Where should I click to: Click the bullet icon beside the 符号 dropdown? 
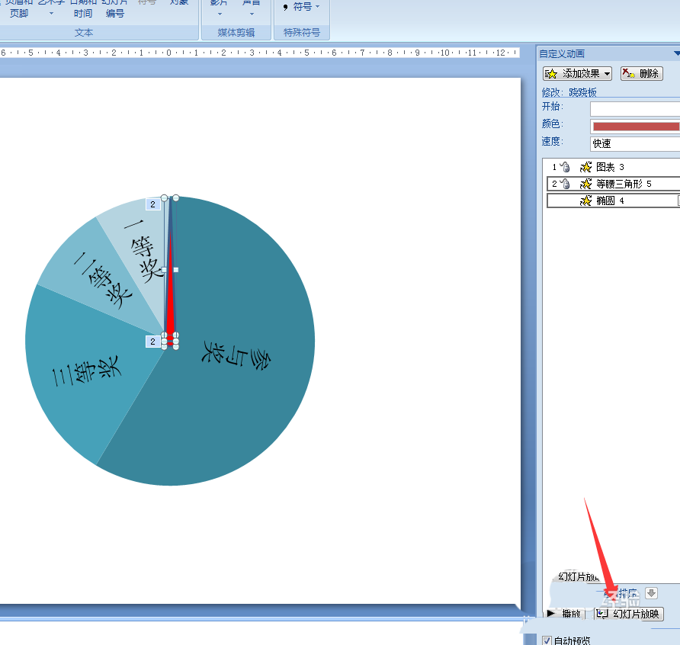pyautogui.click(x=285, y=7)
